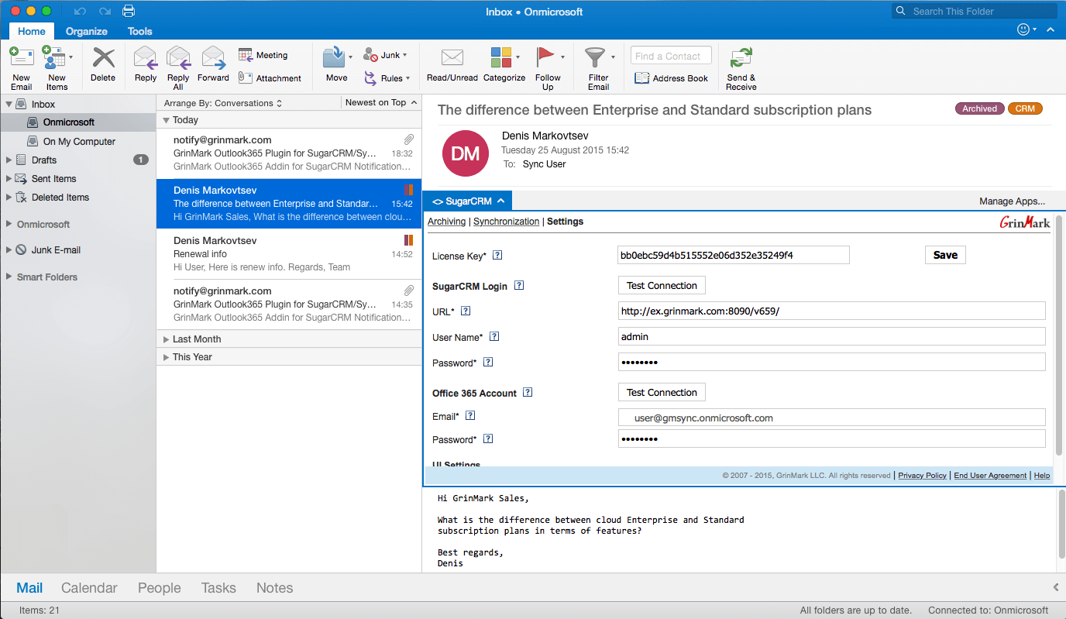Click the Forward icon

coord(213,59)
